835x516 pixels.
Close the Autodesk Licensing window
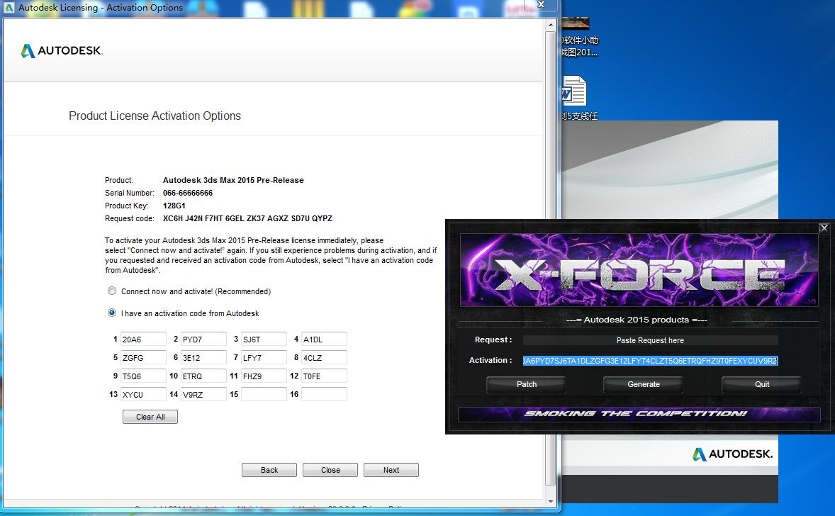[541, 5]
